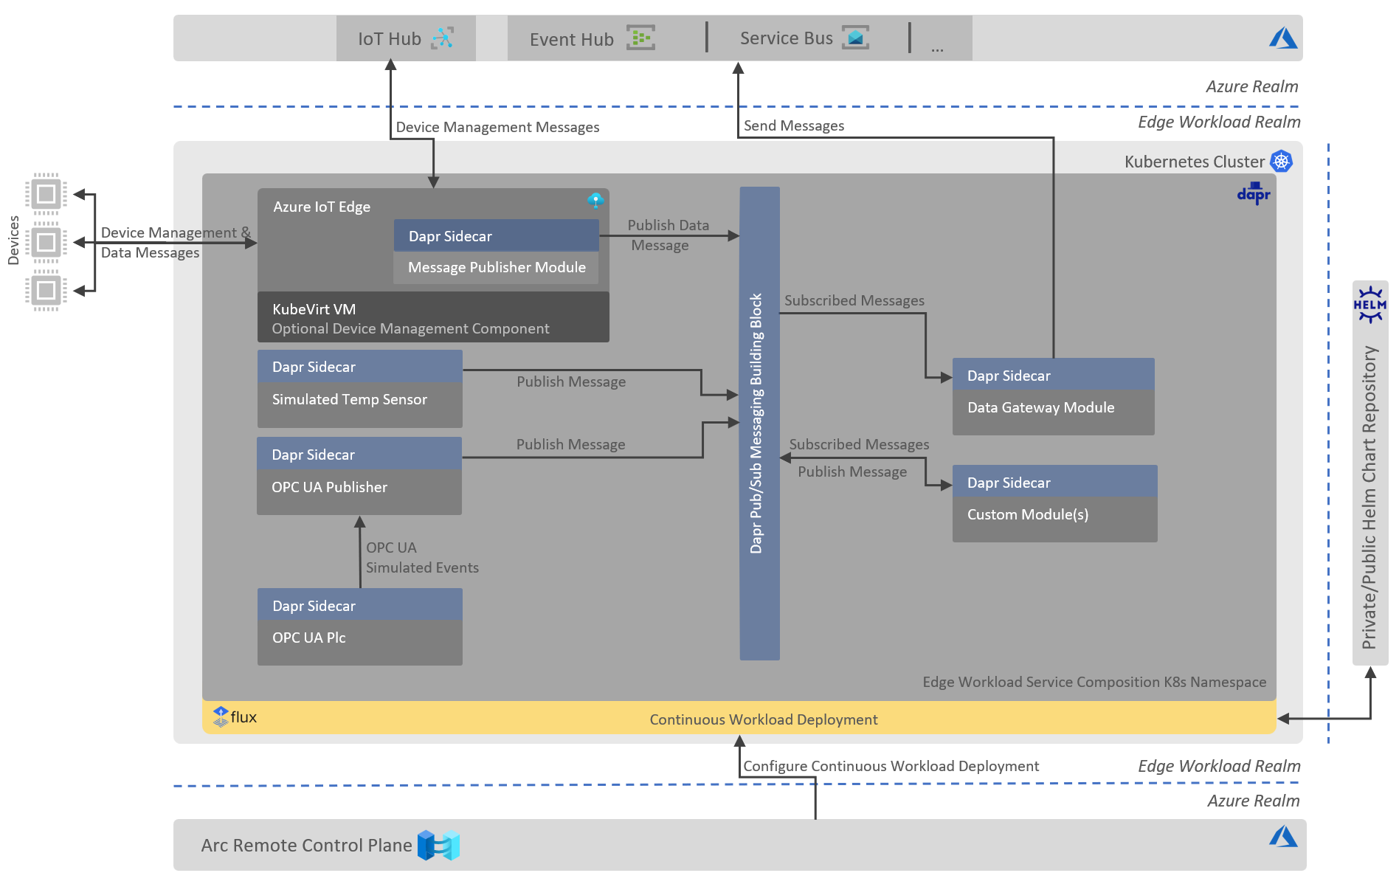Click the Helm logo
1399x884 pixels.
coord(1370,305)
